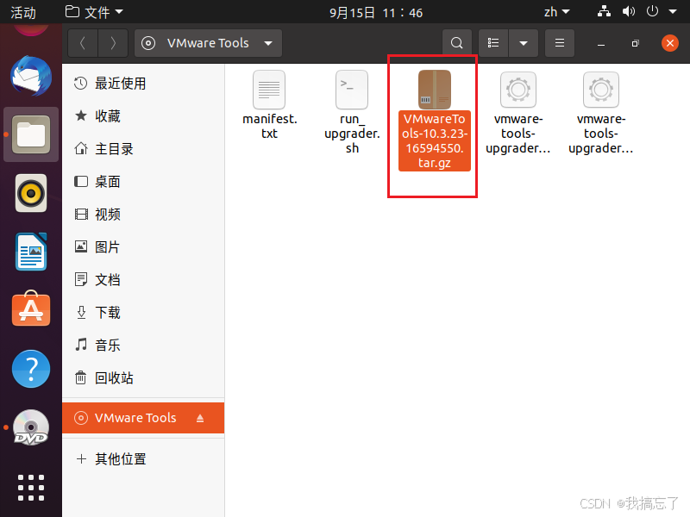Screen dimensions: 690x517
Task: Select the run_upgrader.sh script
Action: (352, 112)
